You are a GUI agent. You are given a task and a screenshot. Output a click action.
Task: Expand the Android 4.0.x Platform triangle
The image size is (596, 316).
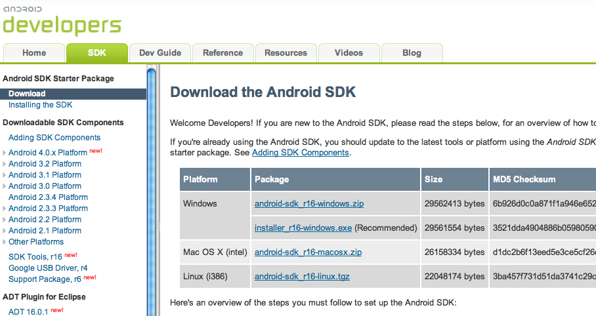[x=5, y=153]
